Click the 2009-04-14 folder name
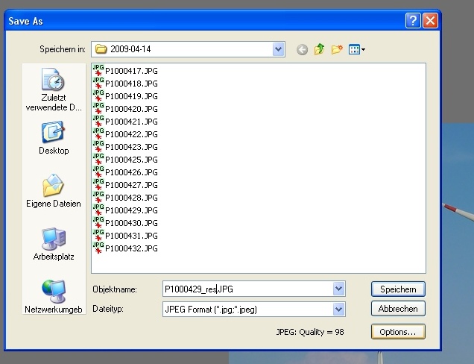This screenshot has height=364, width=474. click(130, 49)
